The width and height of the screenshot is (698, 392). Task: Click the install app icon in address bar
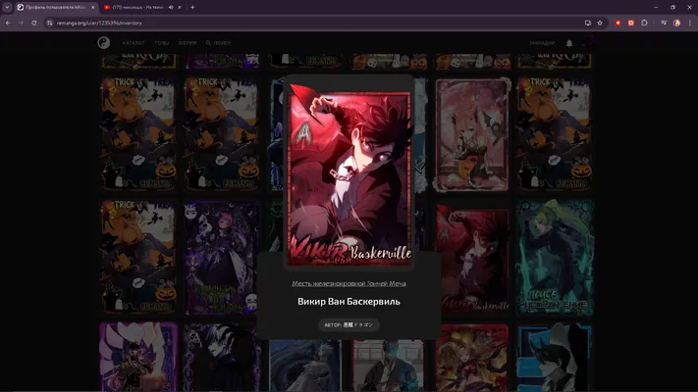(x=588, y=23)
